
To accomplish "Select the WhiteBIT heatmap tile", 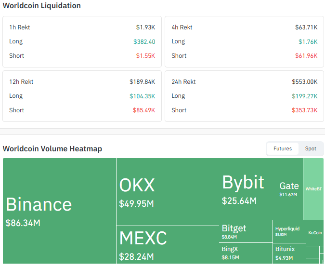I will coord(313,189).
